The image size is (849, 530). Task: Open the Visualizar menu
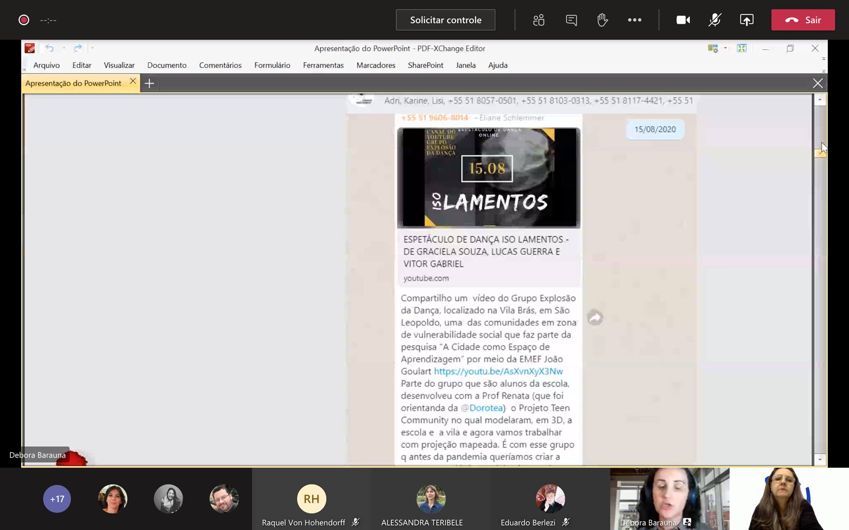pyautogui.click(x=119, y=65)
